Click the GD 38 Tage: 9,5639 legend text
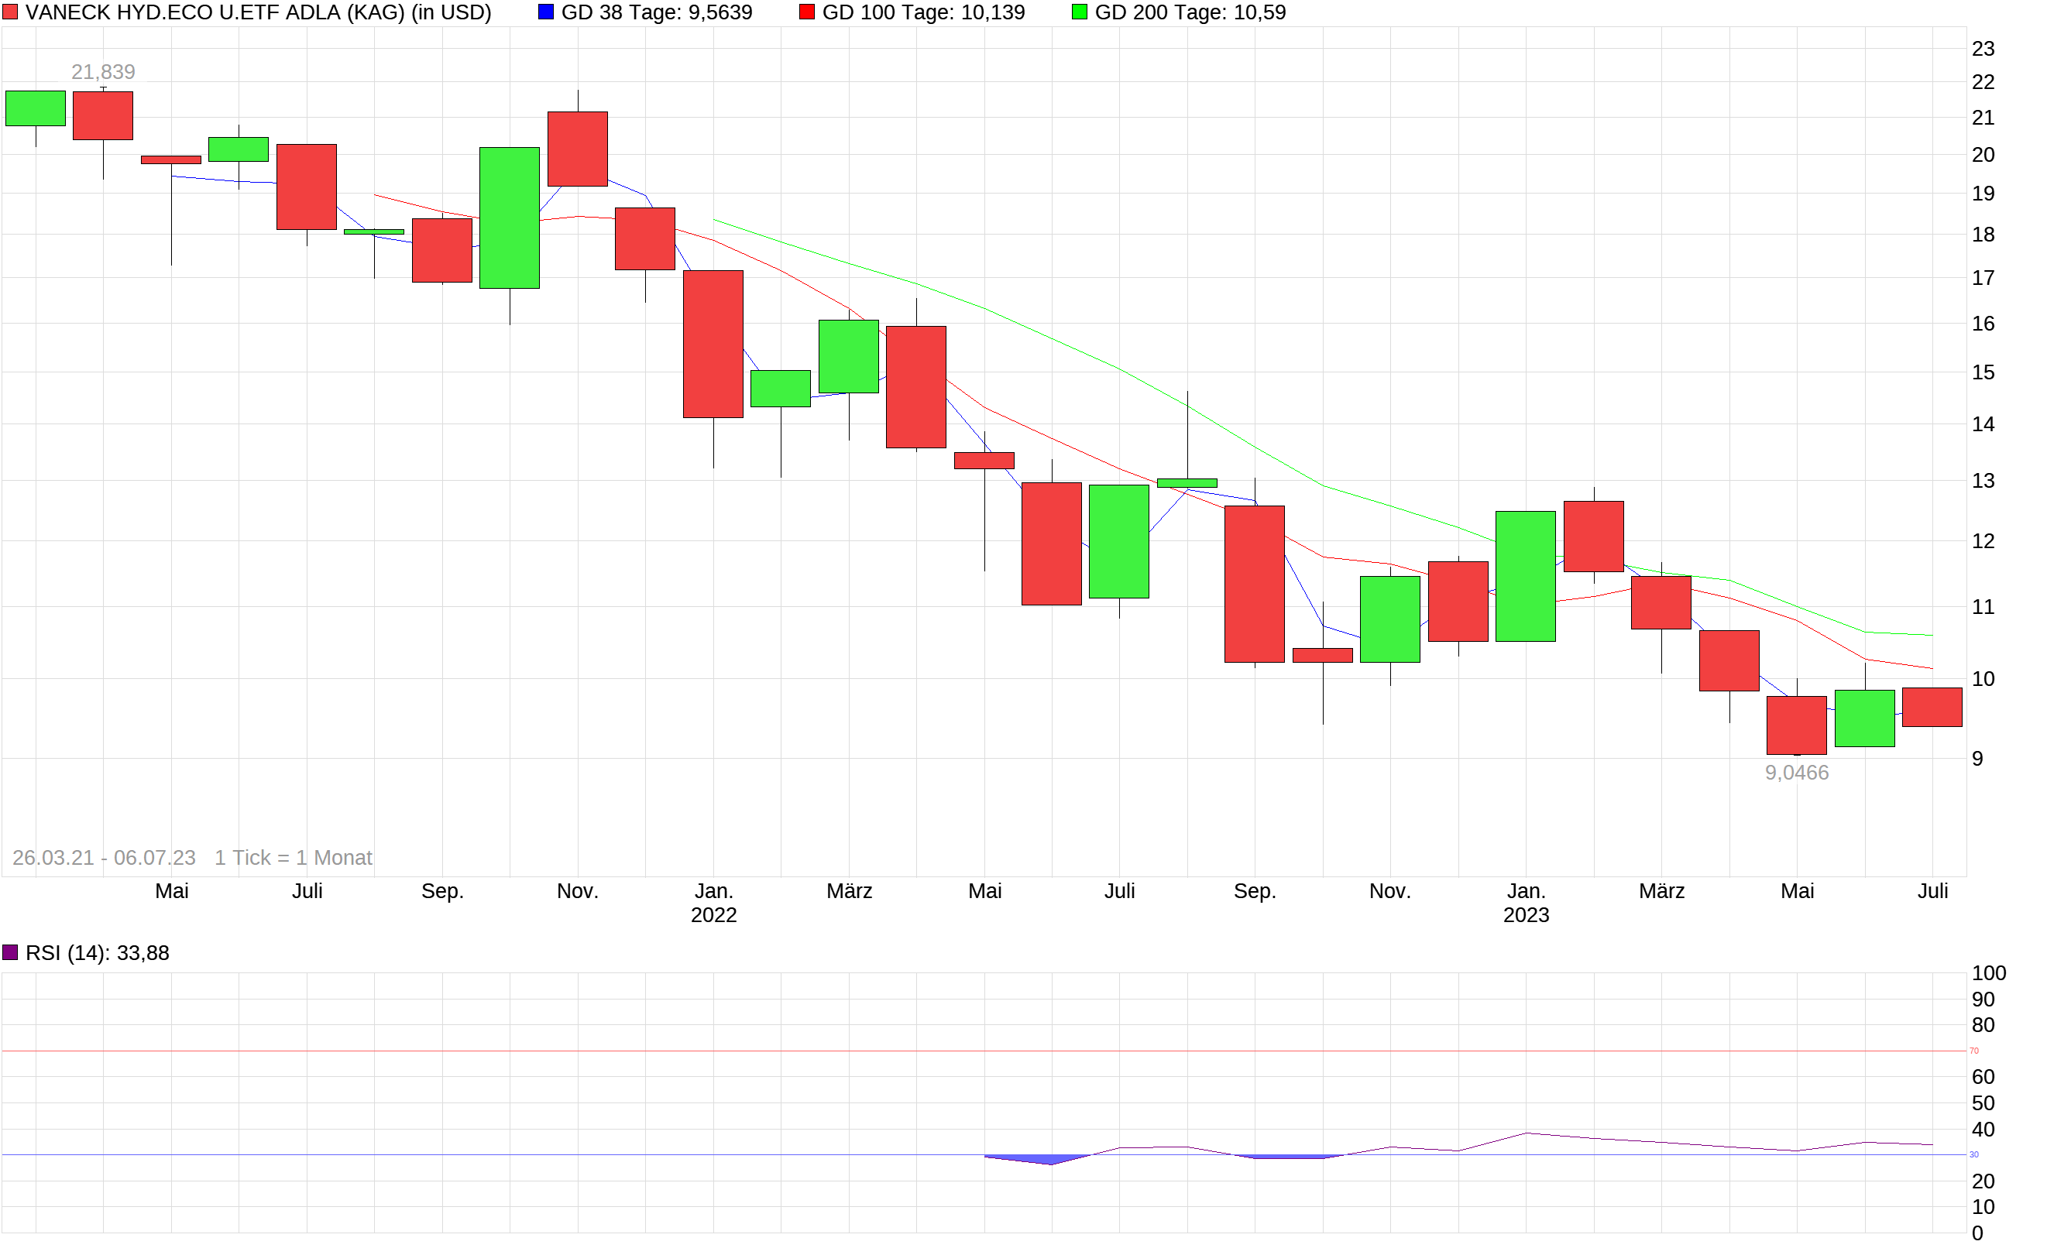Screen dimensions: 2047x1255 click(656, 12)
